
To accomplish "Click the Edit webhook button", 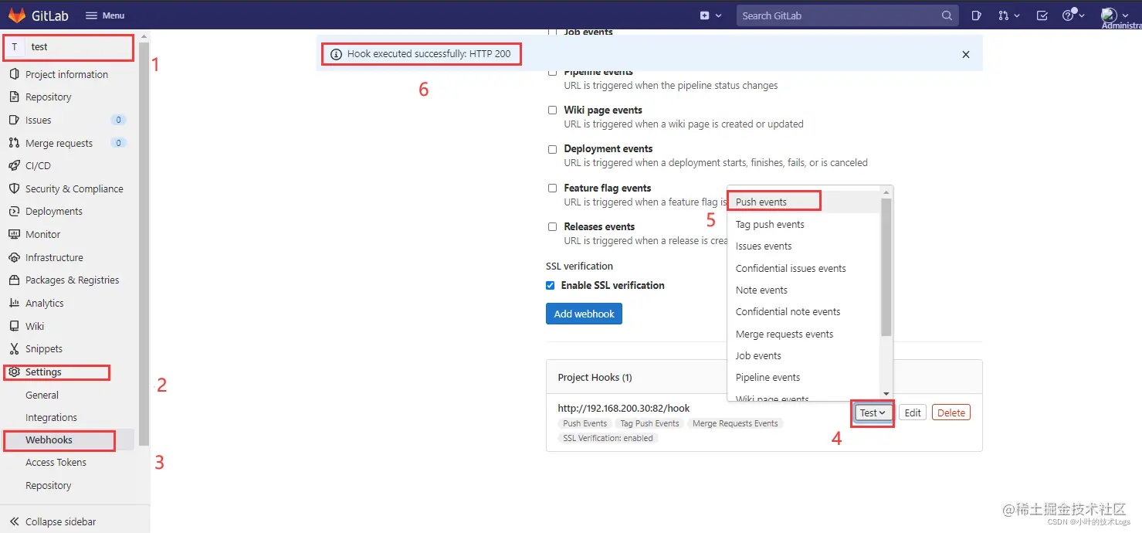I will pos(913,412).
